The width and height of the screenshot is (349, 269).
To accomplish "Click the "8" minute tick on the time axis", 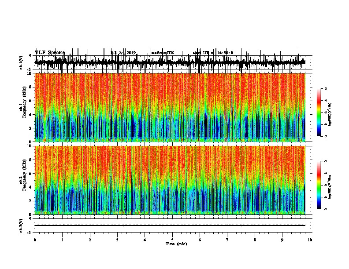I will (x=255, y=240).
